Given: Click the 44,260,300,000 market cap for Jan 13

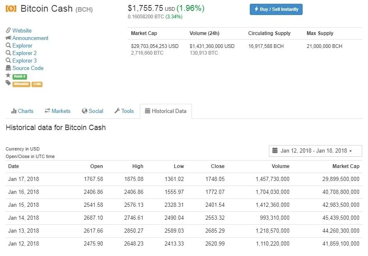Looking at the screenshot, I should tap(341, 231).
